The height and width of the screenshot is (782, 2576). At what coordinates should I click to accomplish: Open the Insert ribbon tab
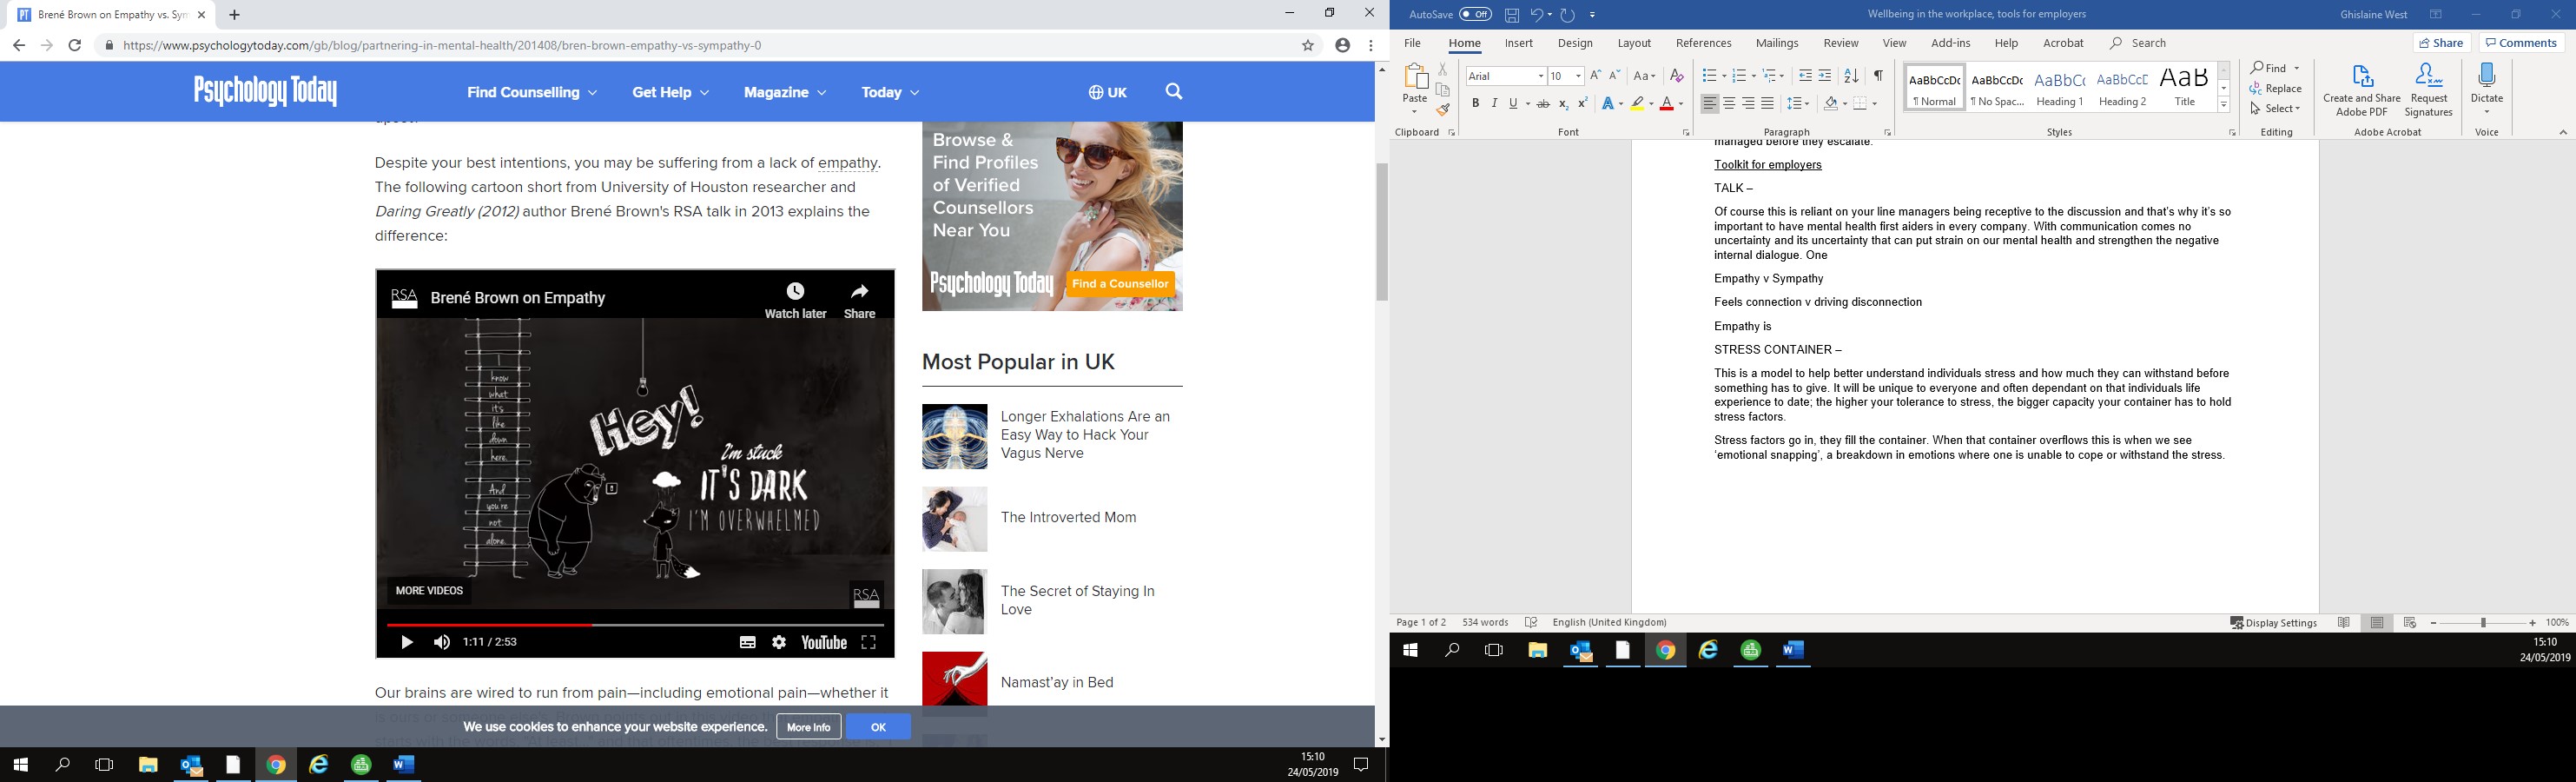coord(1518,43)
